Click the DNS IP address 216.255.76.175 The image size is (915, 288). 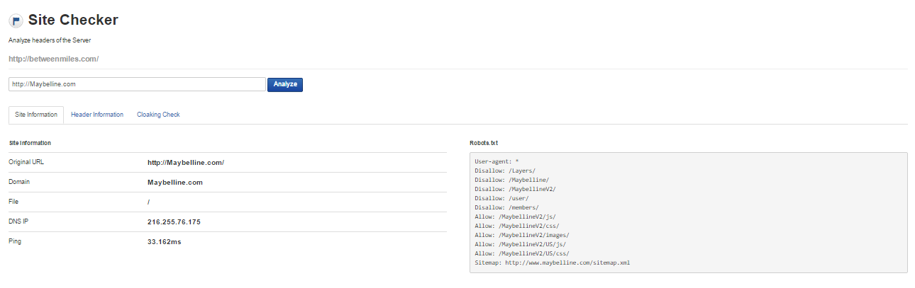coord(174,221)
